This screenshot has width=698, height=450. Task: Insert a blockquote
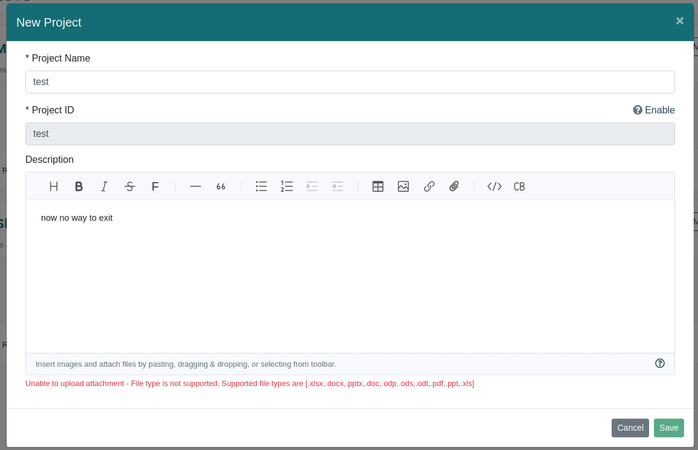pyautogui.click(x=221, y=186)
